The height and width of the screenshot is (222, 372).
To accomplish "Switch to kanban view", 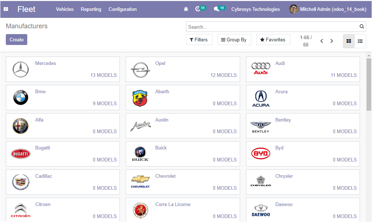I will point(348,41).
